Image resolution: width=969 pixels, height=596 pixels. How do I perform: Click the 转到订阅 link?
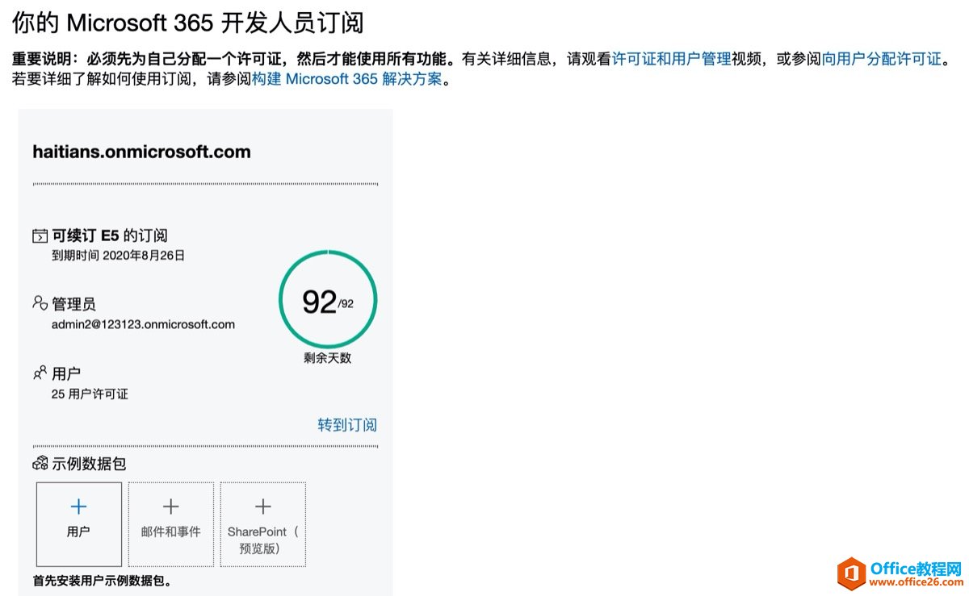coord(347,425)
